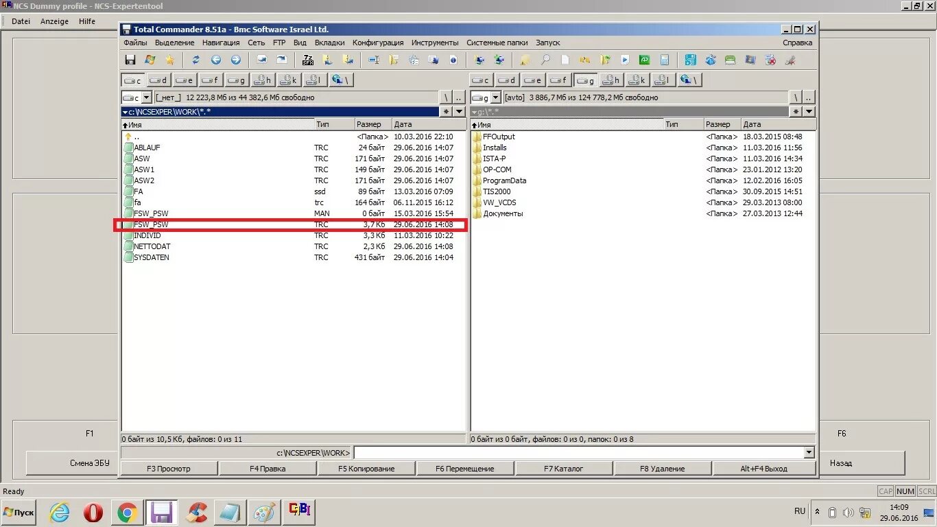Click the F5 Копирование button
The image size is (937, 527).
point(366,469)
